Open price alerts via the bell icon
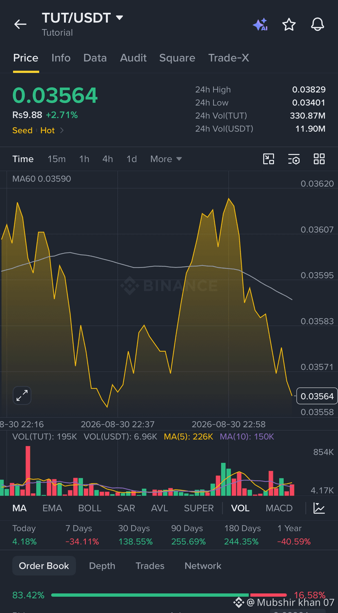This screenshot has width=338, height=613. pyautogui.click(x=318, y=24)
